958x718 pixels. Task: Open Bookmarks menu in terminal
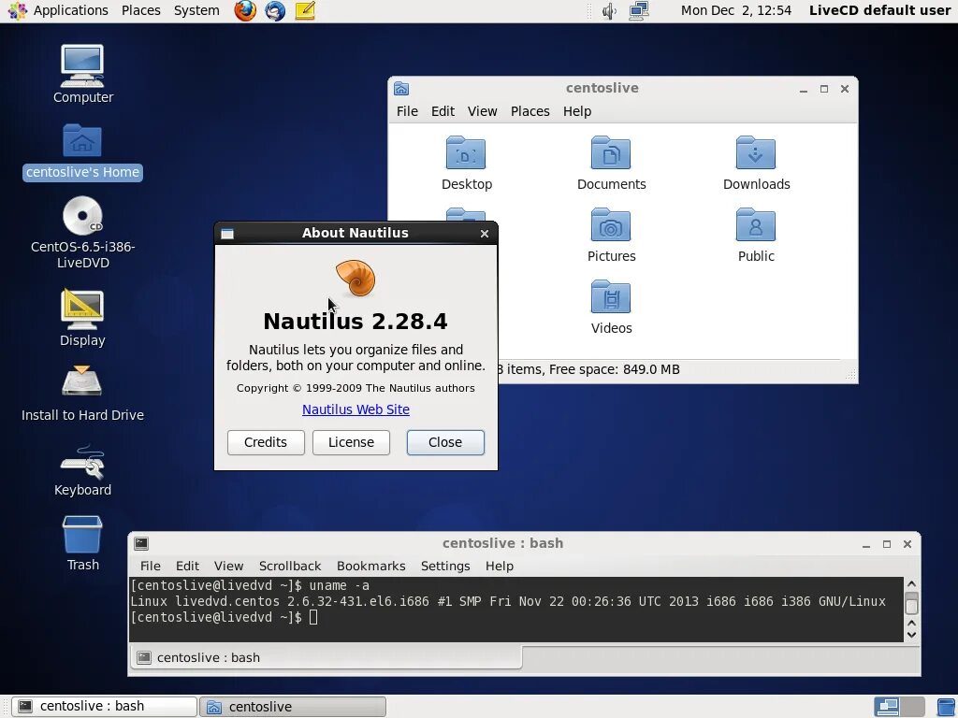coord(370,566)
